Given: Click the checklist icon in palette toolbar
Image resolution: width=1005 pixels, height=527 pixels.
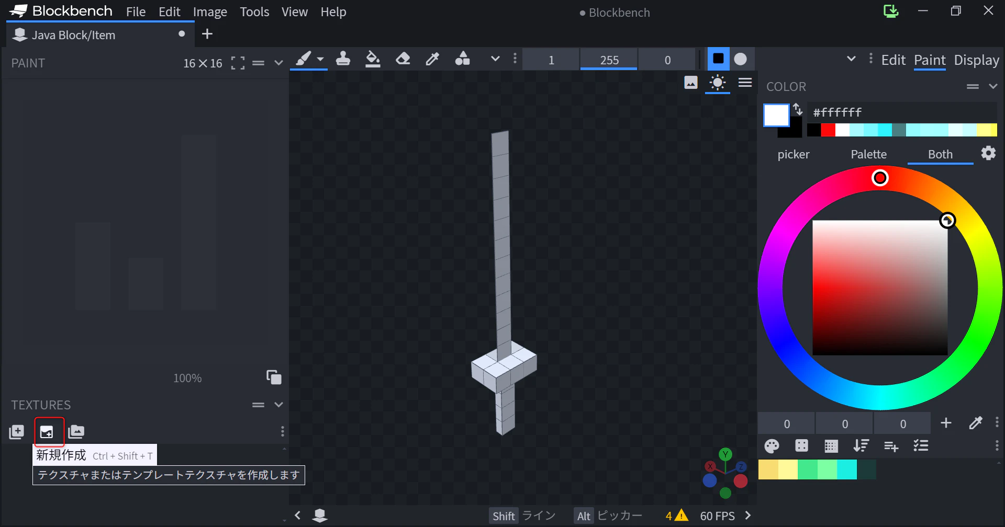Looking at the screenshot, I should click(x=921, y=446).
